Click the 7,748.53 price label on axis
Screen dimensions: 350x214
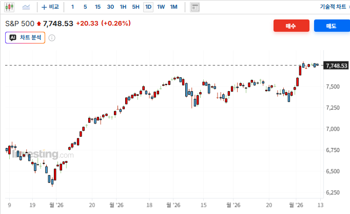(x=336, y=66)
